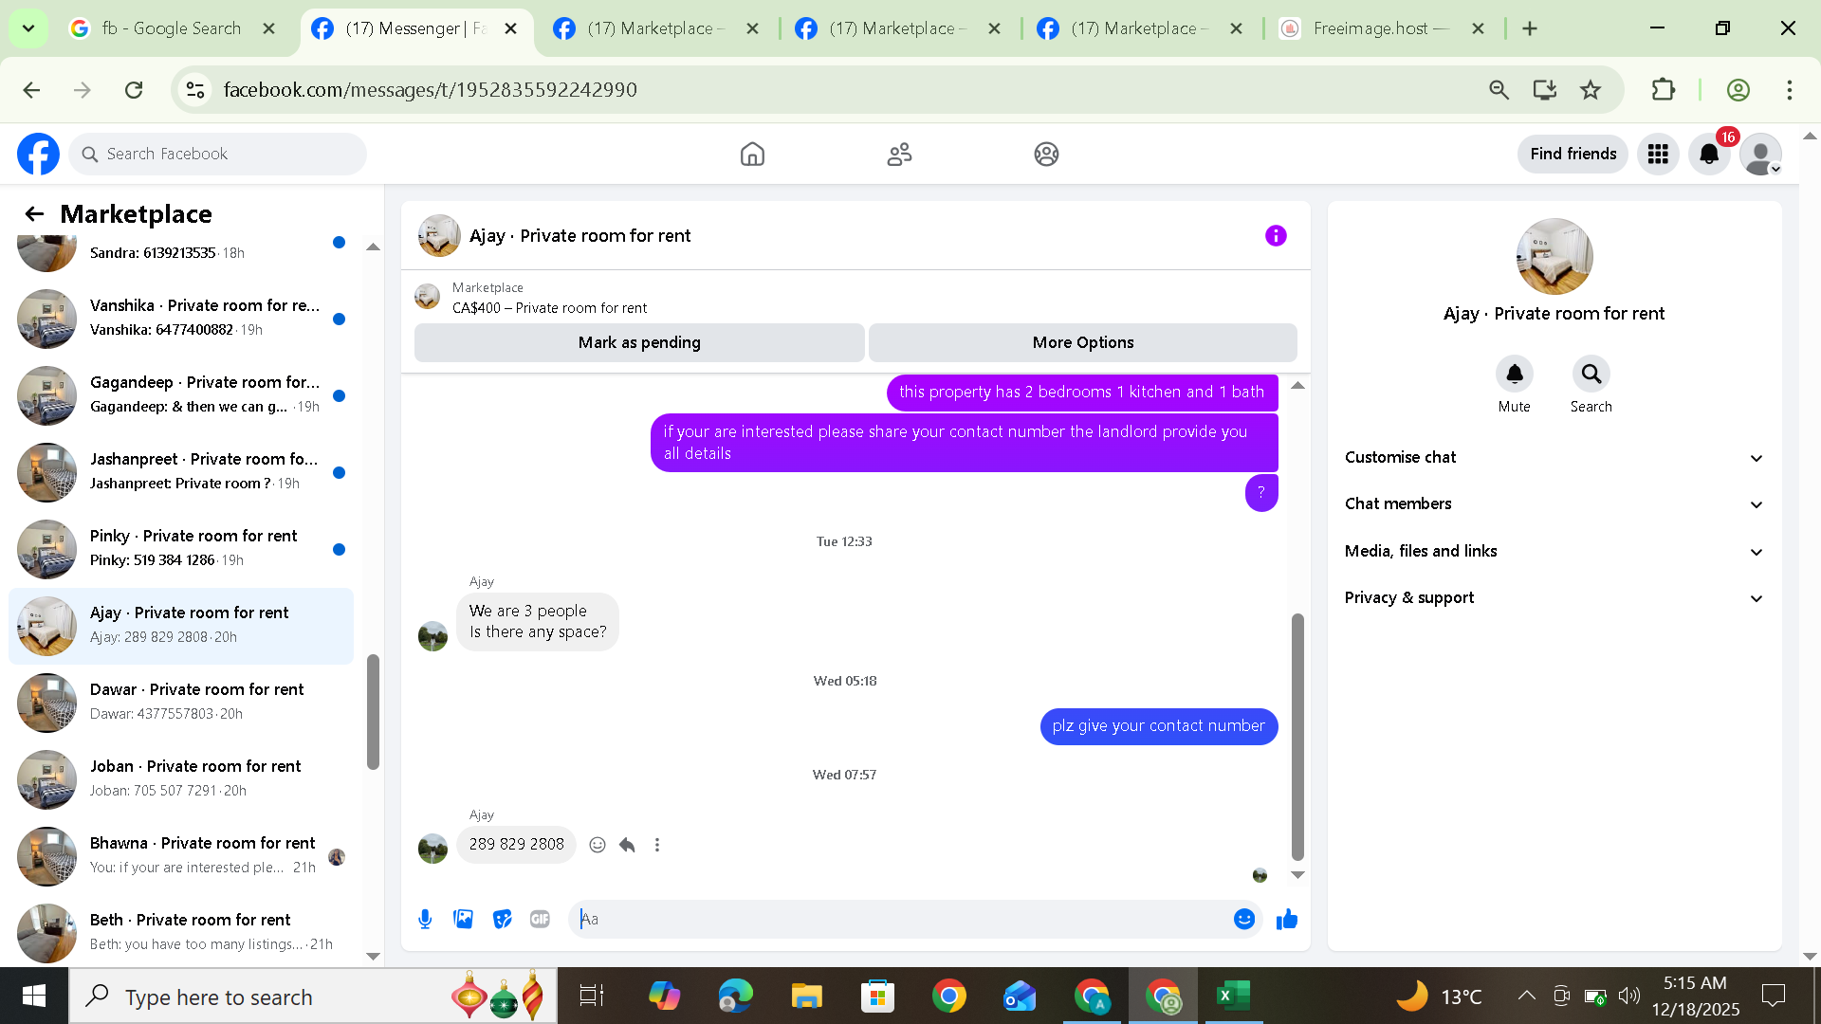
Task: Search in conversation magnifier icon
Action: [x=1591, y=374]
